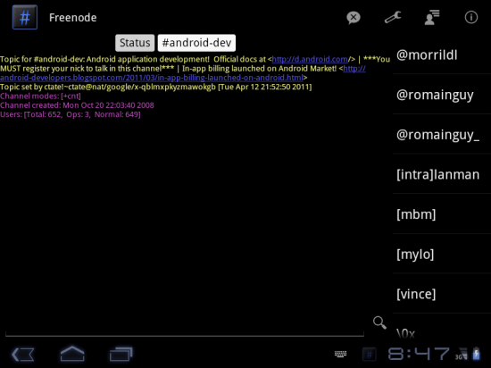This screenshot has width=491, height=368.
Task: Switch to the Status tab
Action: (135, 43)
